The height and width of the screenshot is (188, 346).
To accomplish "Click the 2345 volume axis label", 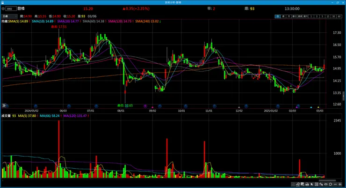I will pos(337,120).
